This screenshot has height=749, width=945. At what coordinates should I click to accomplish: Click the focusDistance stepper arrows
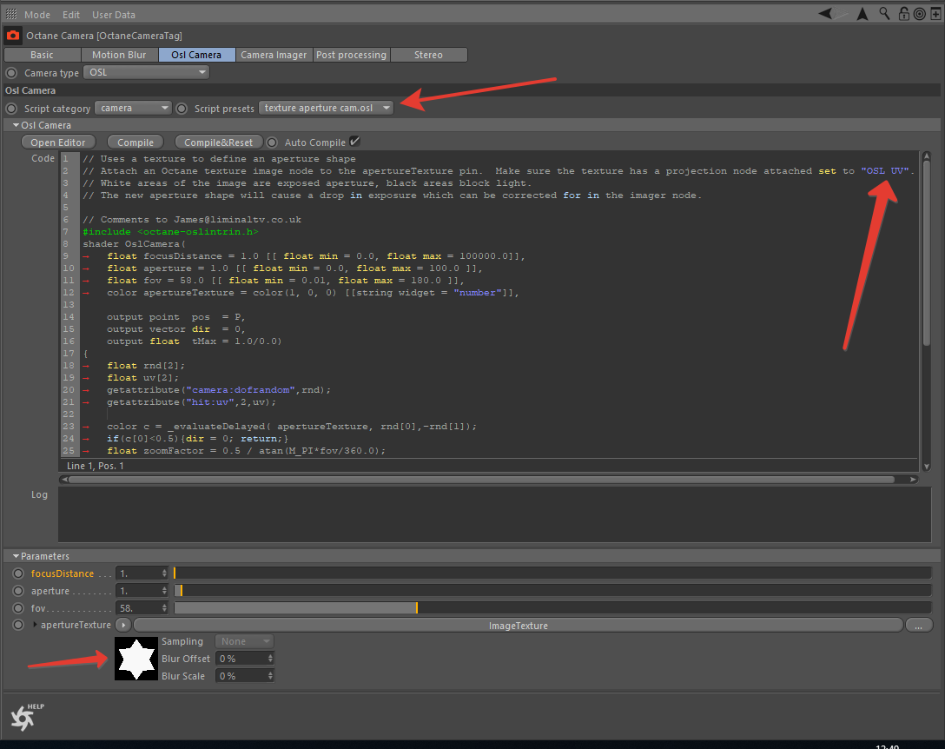click(x=164, y=573)
